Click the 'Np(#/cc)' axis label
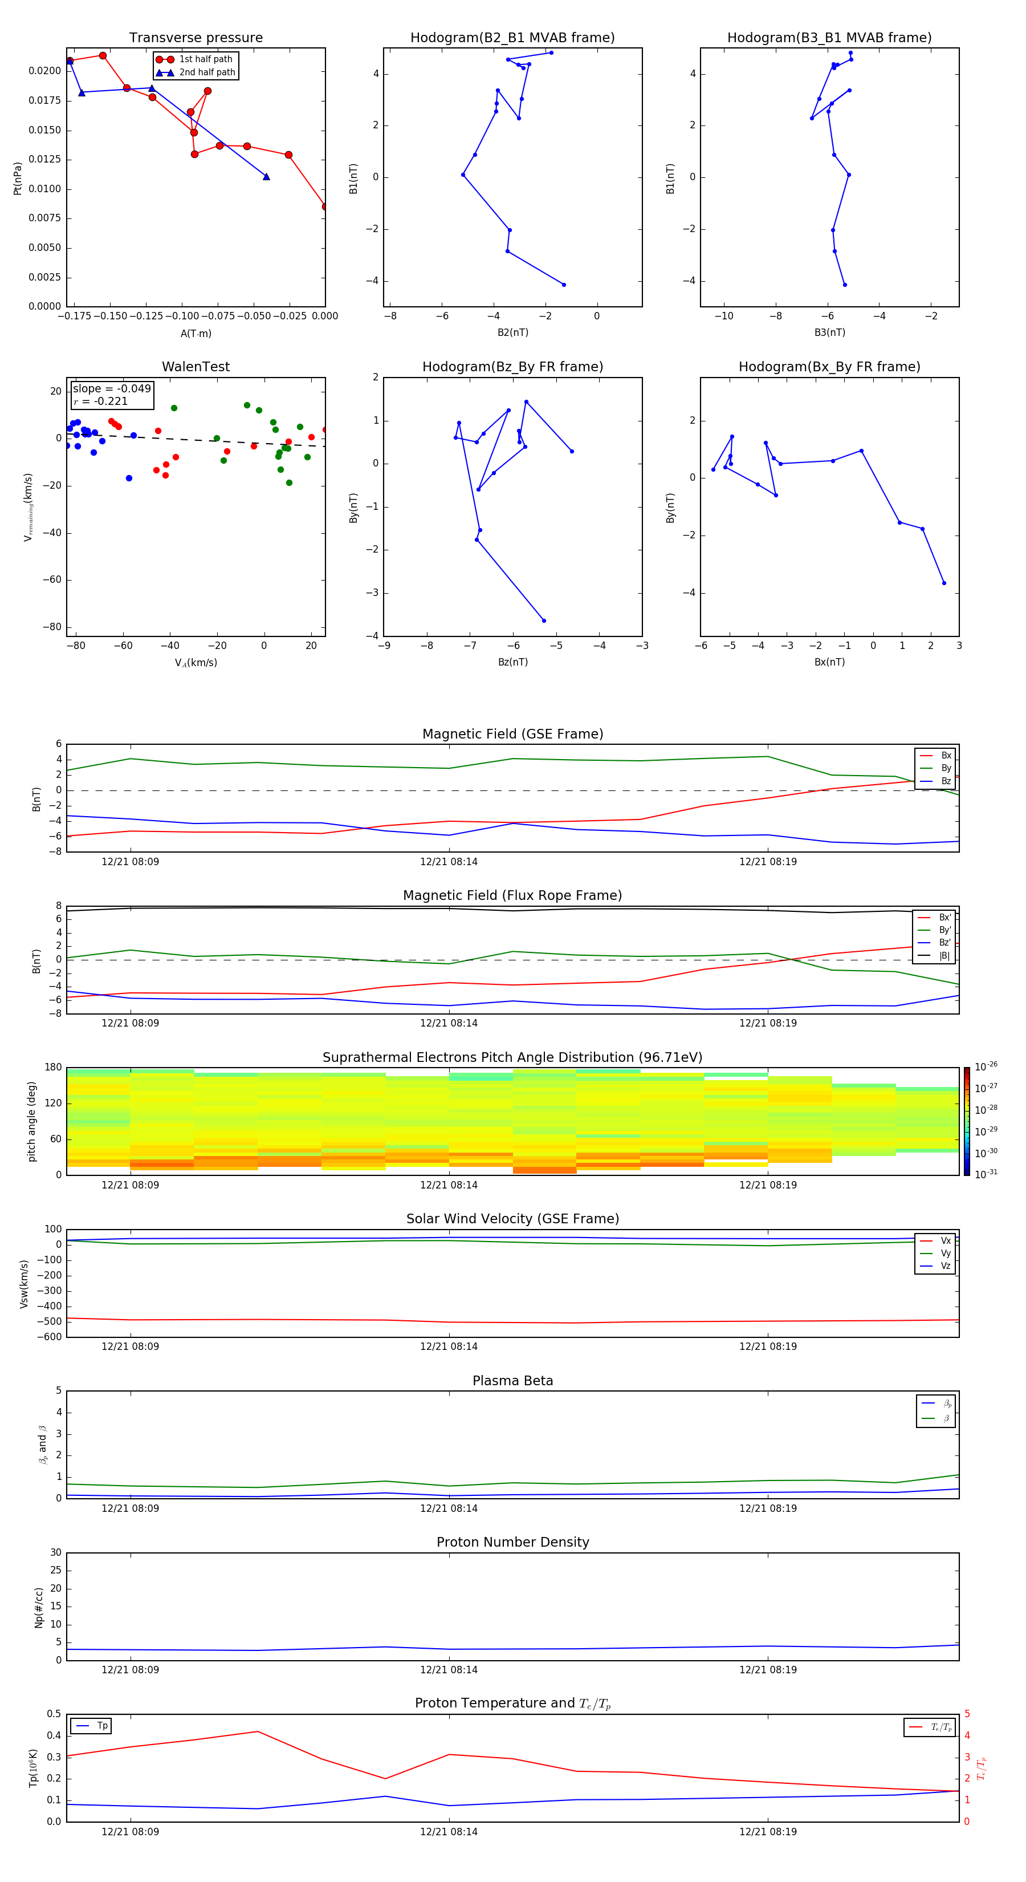This screenshot has height=1882, width=1026. (x=39, y=1607)
